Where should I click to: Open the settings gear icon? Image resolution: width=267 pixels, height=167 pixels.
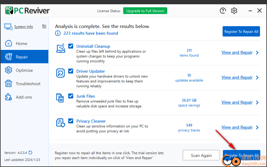tap(234, 11)
